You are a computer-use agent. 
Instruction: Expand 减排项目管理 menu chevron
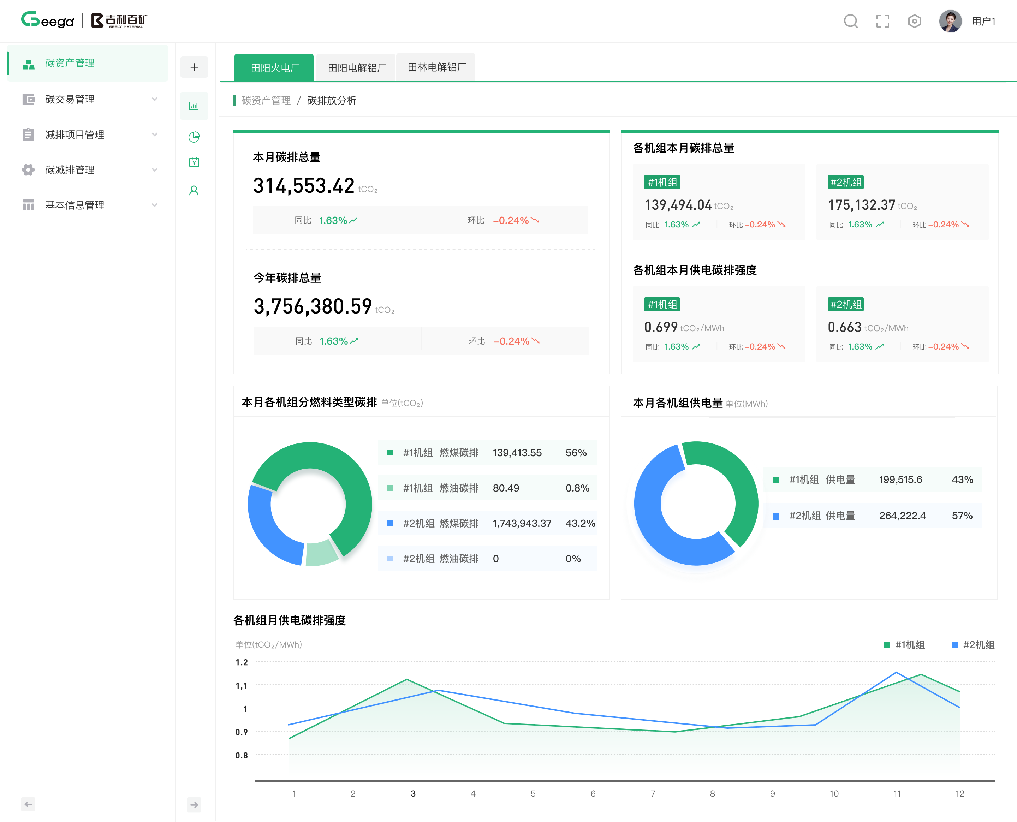(154, 135)
